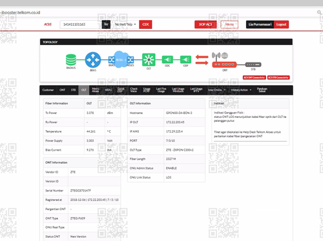
Task: Open the Last Usage Minipack tab
Action: coord(178,90)
